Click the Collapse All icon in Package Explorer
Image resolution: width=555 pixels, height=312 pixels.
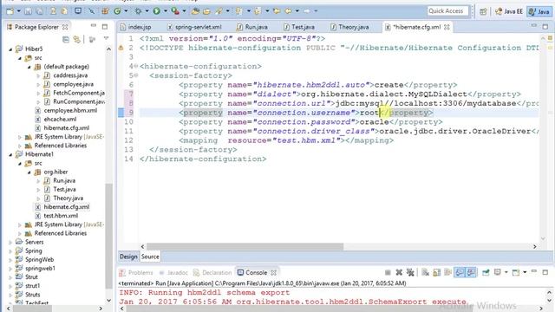tap(66, 39)
